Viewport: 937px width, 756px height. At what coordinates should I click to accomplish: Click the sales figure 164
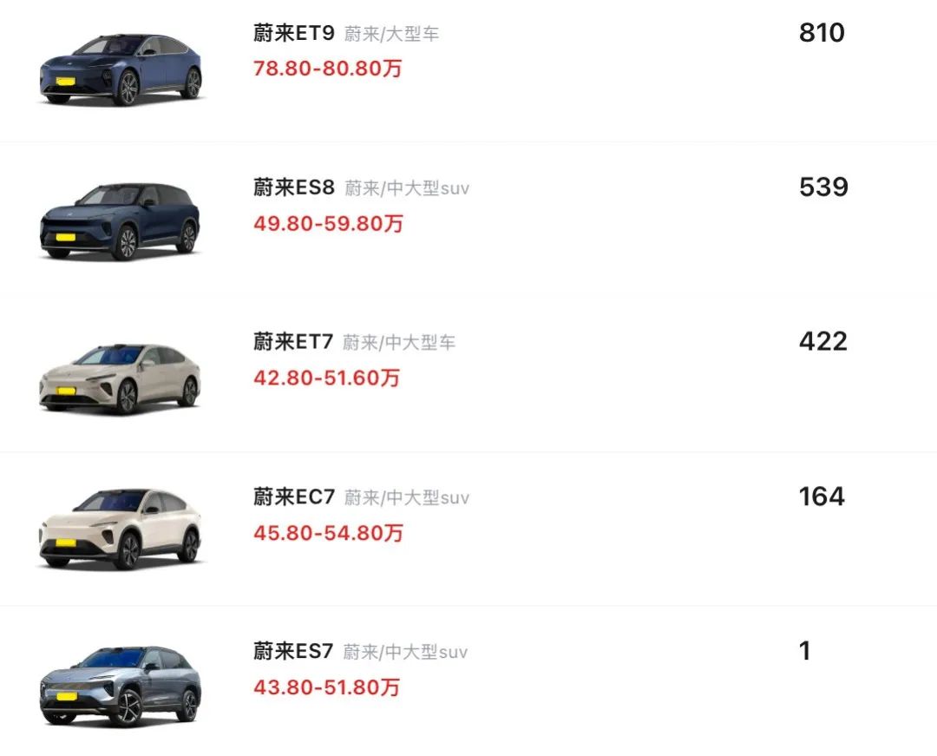tap(822, 496)
